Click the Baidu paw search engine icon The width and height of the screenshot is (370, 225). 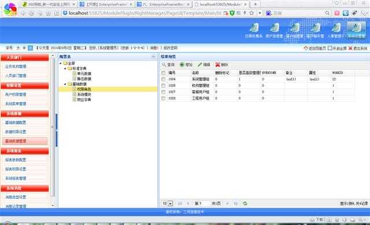[268, 13]
